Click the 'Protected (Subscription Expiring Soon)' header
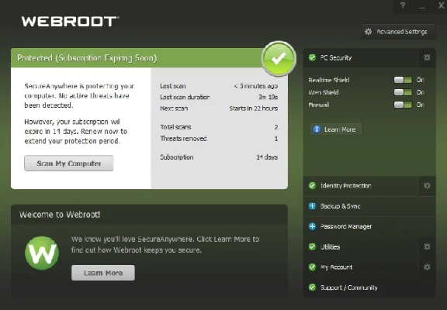 click(x=87, y=58)
